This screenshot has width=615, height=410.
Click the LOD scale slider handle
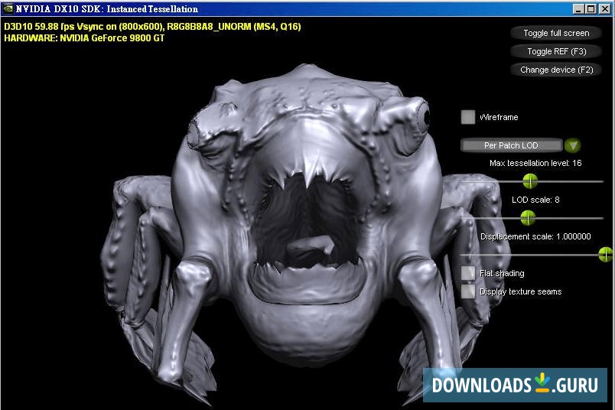pos(528,218)
